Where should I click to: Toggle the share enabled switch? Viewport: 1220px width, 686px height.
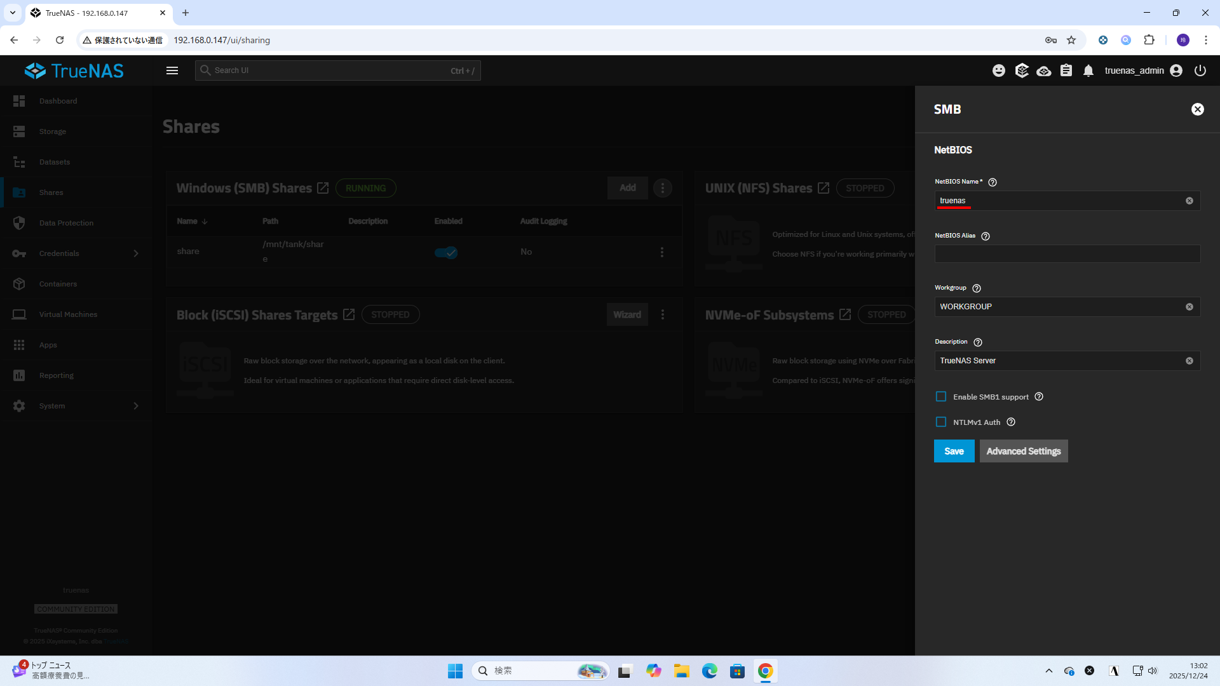tap(446, 252)
